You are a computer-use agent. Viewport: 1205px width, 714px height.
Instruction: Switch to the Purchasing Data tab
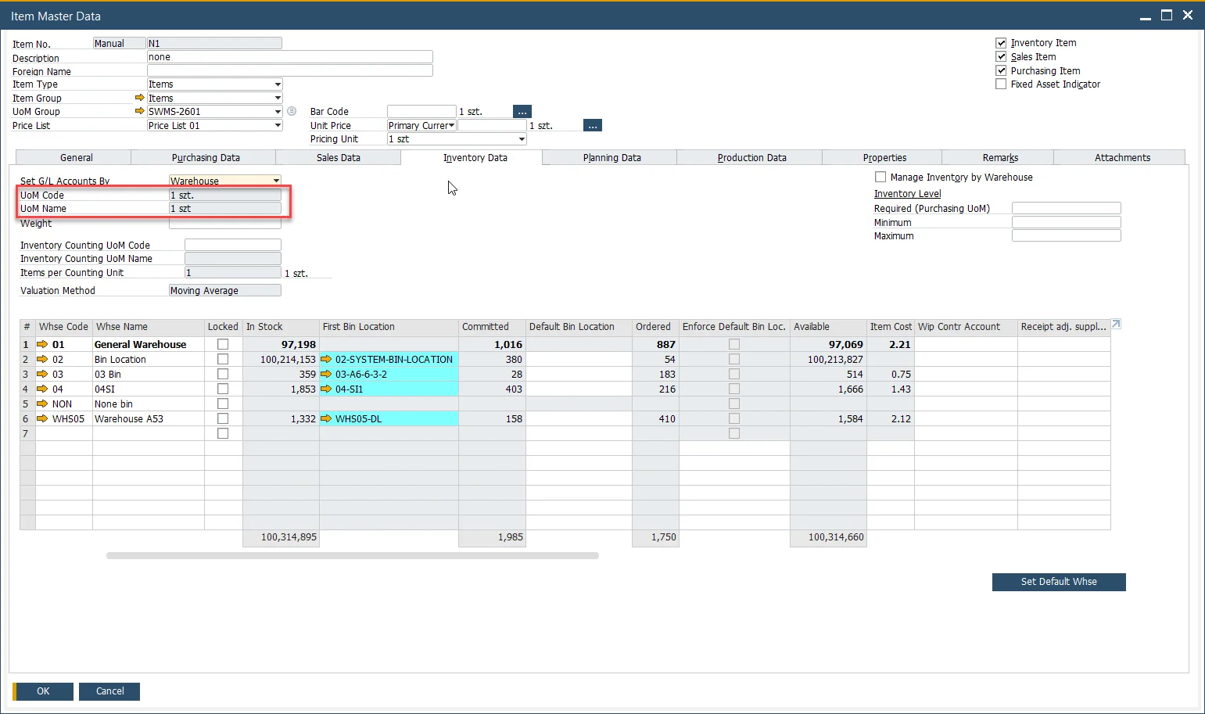coord(206,157)
